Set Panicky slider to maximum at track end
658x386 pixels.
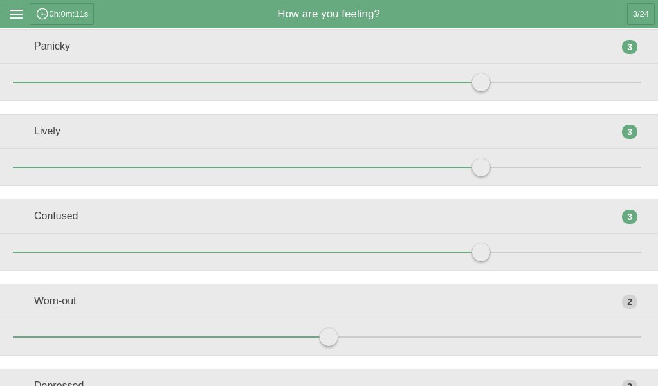click(x=641, y=82)
